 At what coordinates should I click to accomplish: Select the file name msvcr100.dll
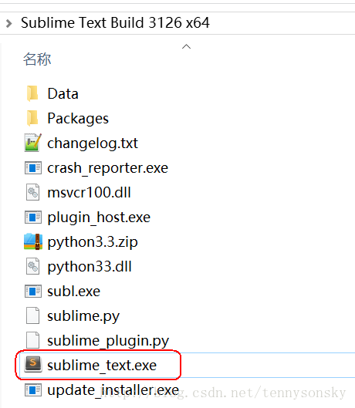pyautogui.click(x=89, y=193)
